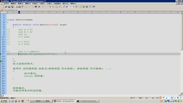Viewport: 183px width, 103px height.
Task: Open the 窗口(W) menu
Action: pyautogui.click(x=65, y=4)
